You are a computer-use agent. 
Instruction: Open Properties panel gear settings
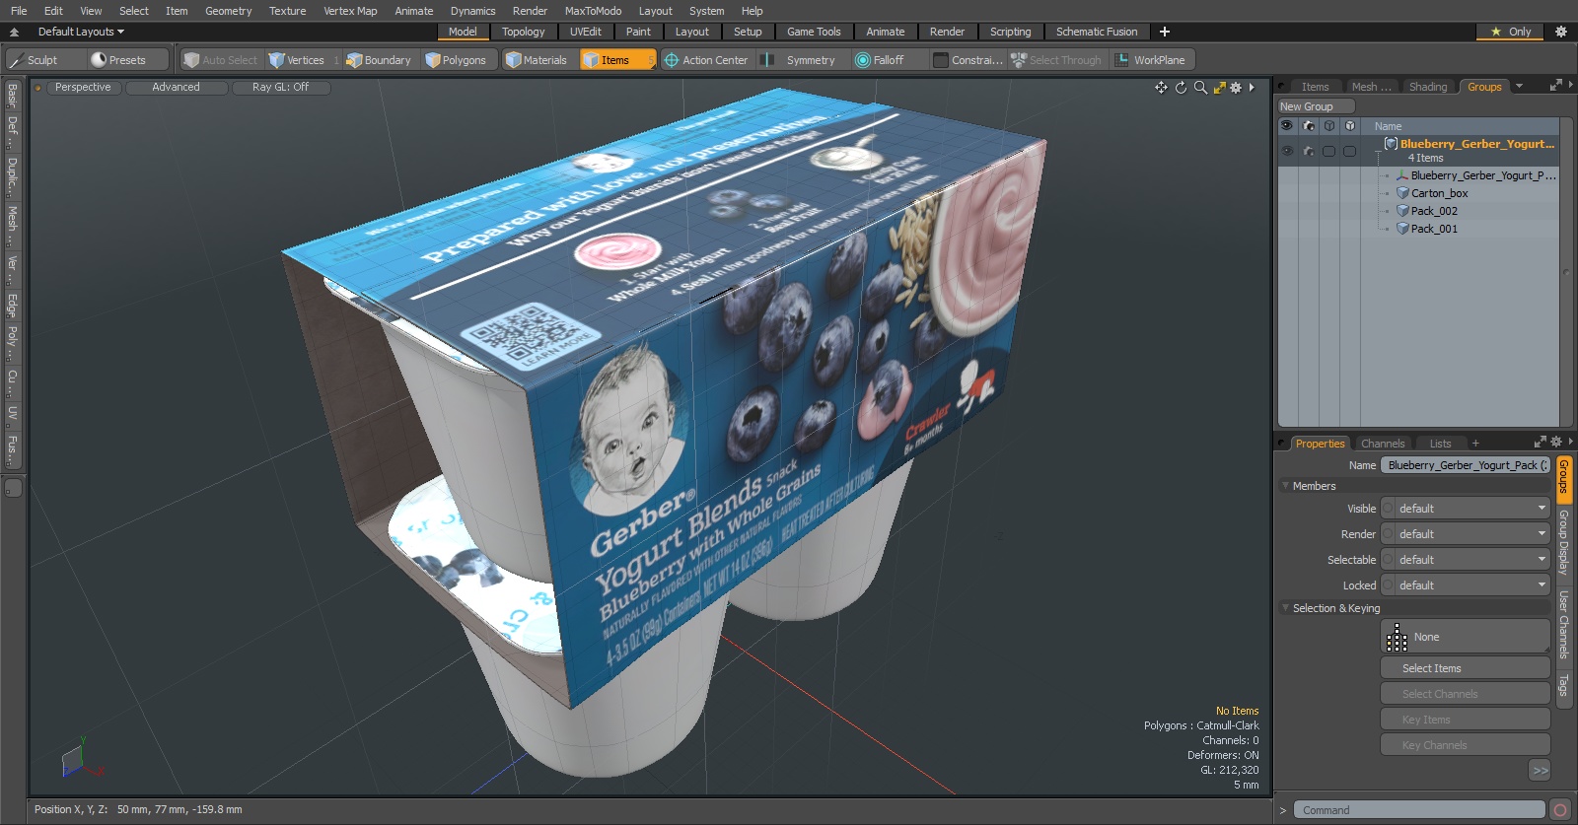pyautogui.click(x=1556, y=443)
